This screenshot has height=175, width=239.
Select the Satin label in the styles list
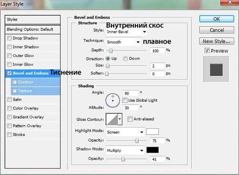(17, 99)
